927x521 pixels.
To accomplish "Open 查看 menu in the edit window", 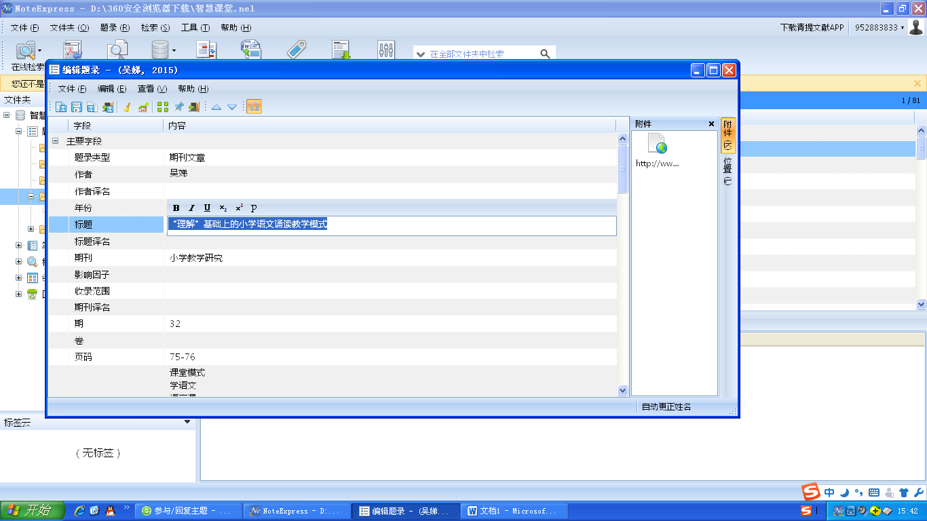I will point(152,89).
